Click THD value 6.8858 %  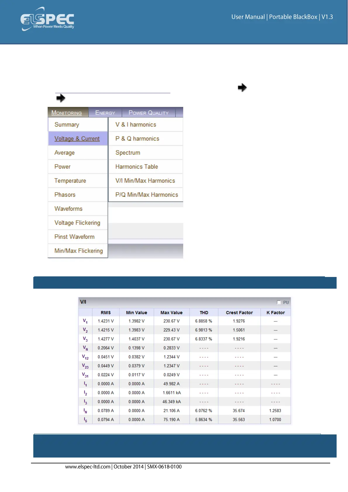point(204,321)
